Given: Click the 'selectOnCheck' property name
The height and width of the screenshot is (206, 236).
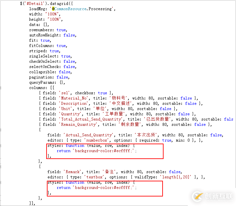Looking at the screenshot, I should (x=44, y=67).
